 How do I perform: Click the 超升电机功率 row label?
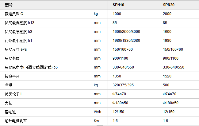[x=16, y=121]
